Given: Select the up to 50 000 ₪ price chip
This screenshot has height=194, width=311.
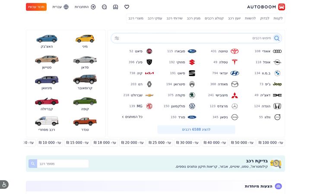Looking at the screenshot, I should 242,143.
